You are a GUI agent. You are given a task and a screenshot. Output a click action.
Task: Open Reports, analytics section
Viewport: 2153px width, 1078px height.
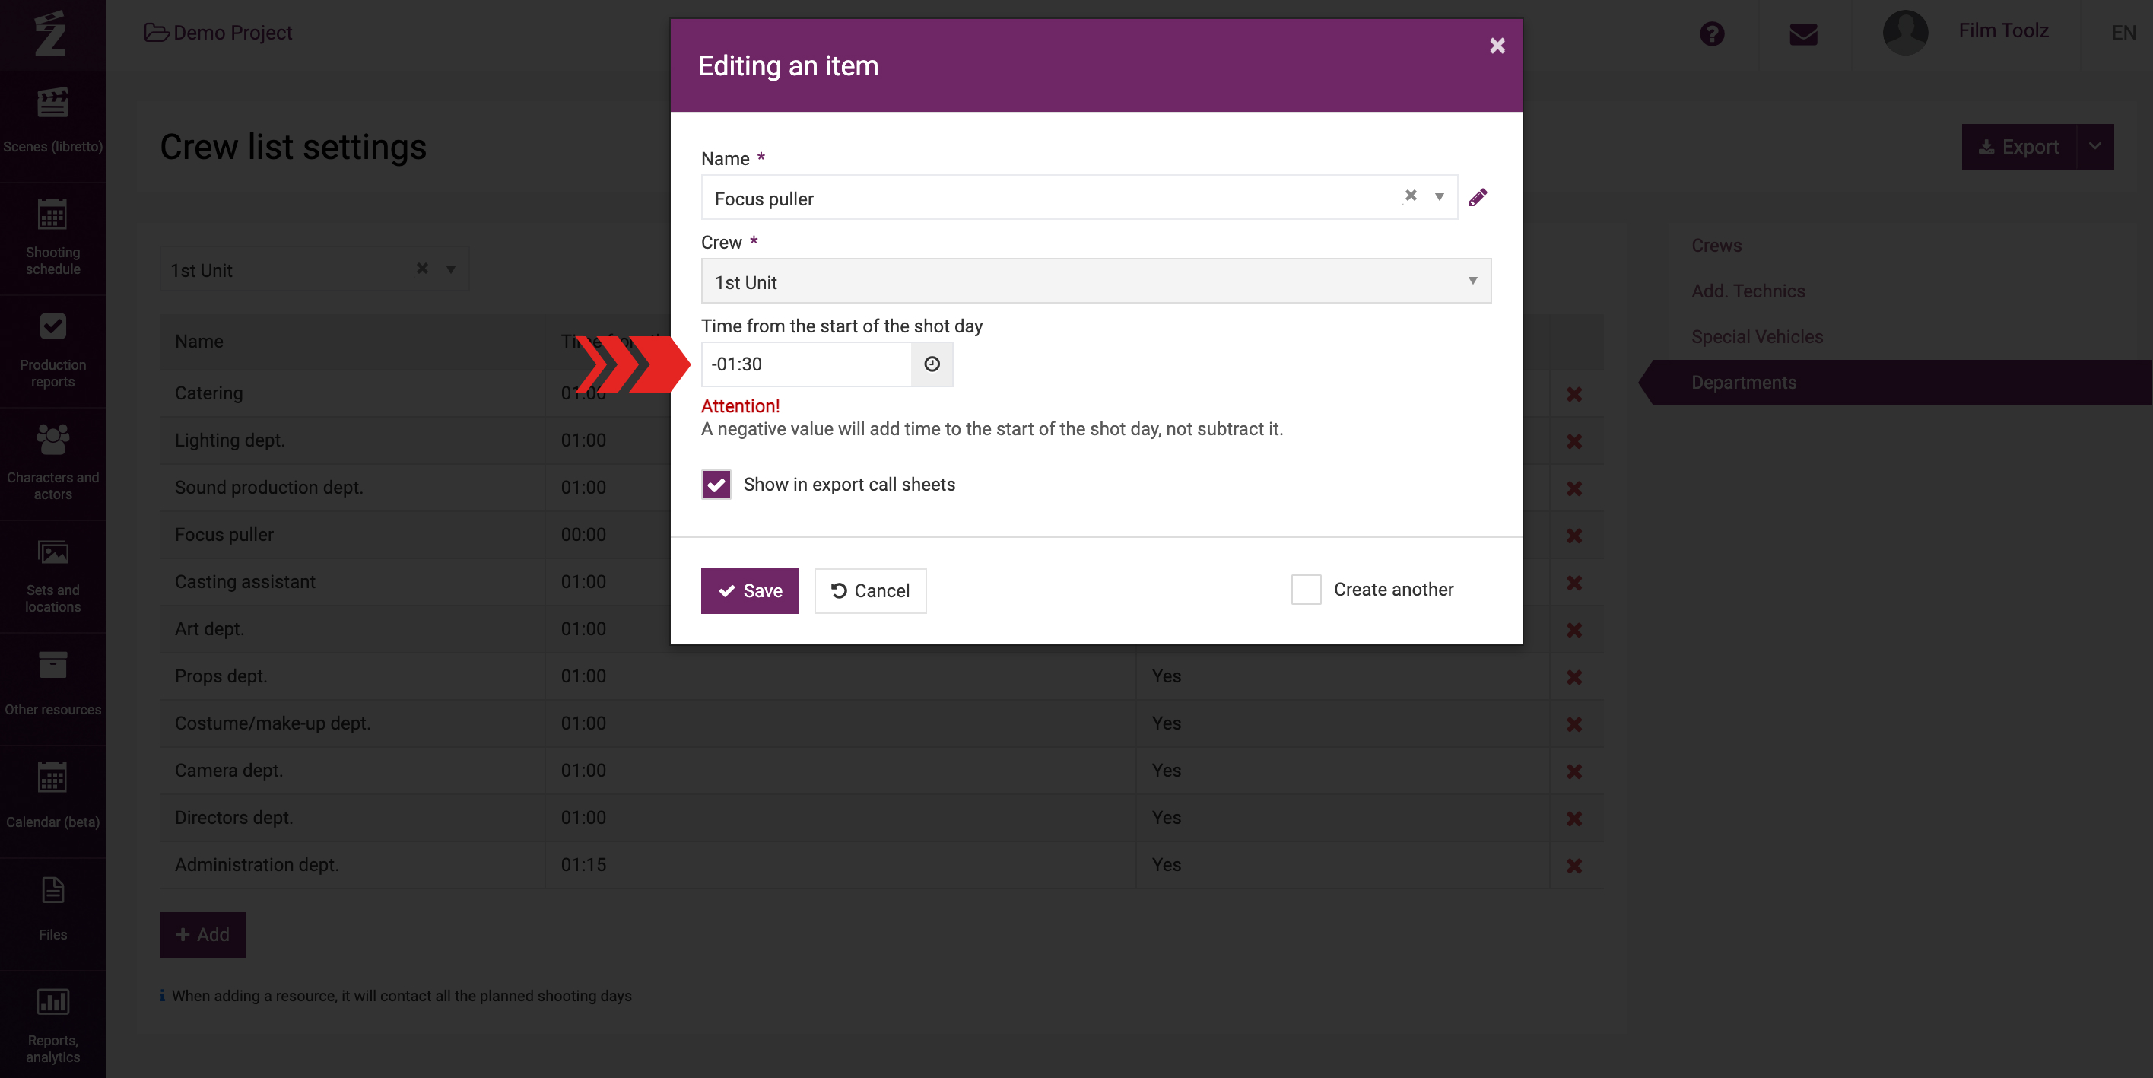tap(52, 1025)
